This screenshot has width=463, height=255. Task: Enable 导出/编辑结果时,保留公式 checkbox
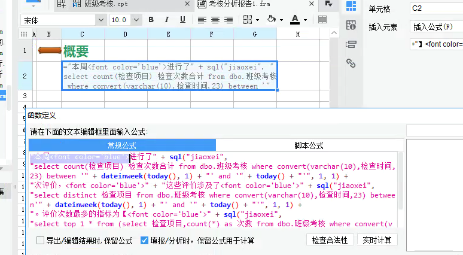pos(40,240)
